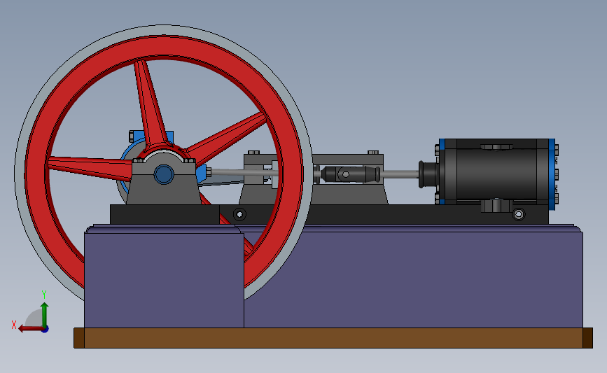Select the large purple base block

pyautogui.click(x=413, y=279)
